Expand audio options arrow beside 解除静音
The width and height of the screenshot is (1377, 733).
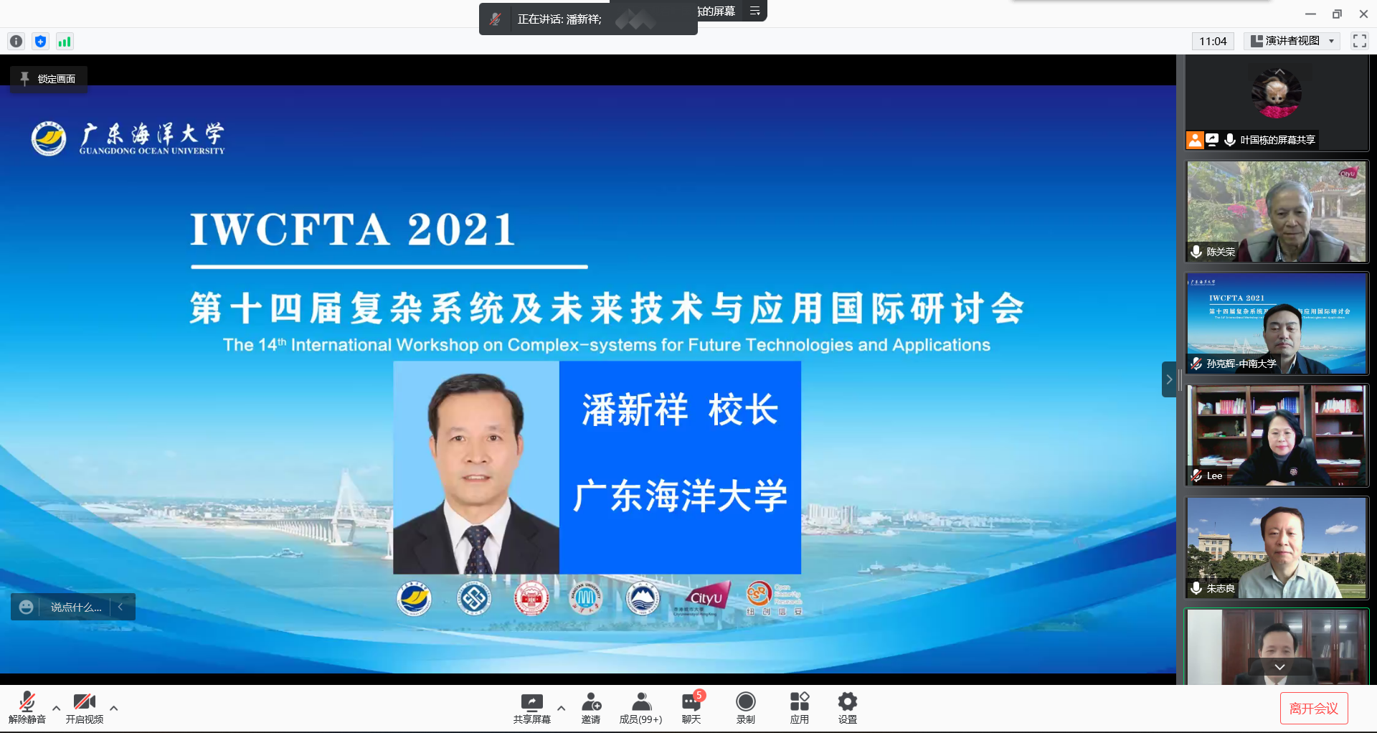point(56,708)
